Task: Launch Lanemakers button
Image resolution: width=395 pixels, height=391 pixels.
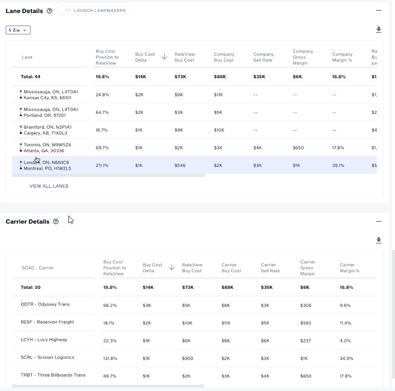Action: 95,10
